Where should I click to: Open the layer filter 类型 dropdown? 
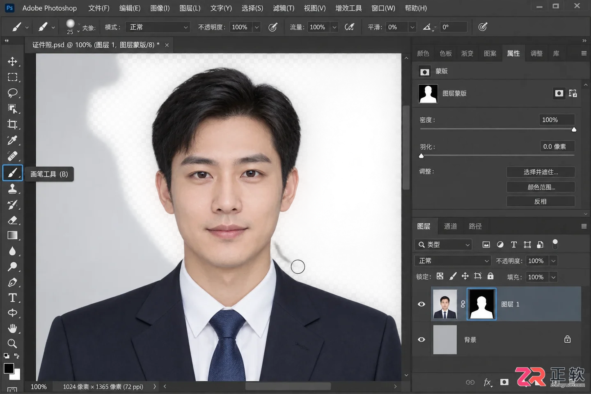point(443,245)
